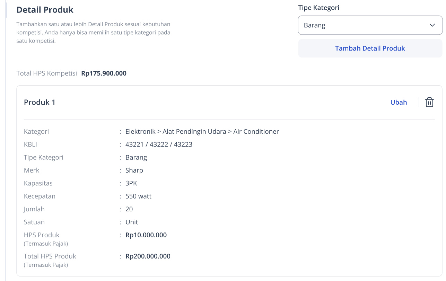
Task: Click the category path Elektronik > Alat Pendingin Udara
Action: pyautogui.click(x=176, y=132)
